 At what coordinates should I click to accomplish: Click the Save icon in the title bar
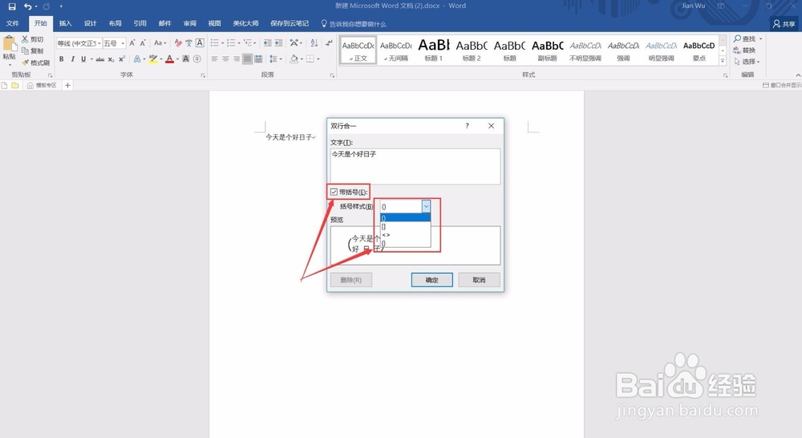coord(12,6)
